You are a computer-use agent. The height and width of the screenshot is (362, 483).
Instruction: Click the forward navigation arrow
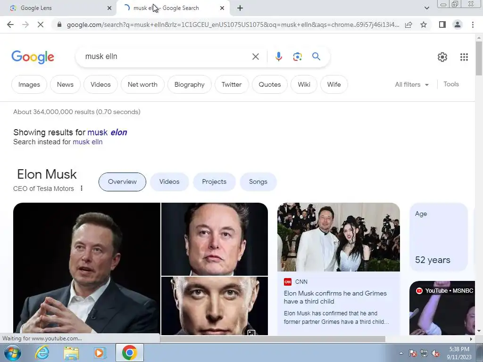pyautogui.click(x=25, y=25)
